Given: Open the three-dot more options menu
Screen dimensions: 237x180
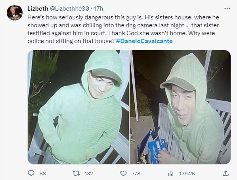Looking at the screenshot, I should pos(227,9).
